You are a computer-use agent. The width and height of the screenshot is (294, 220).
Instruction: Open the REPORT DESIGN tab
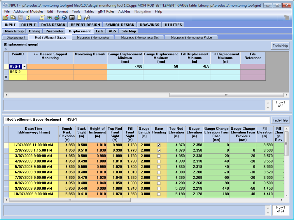pyautogui.click(x=85, y=25)
